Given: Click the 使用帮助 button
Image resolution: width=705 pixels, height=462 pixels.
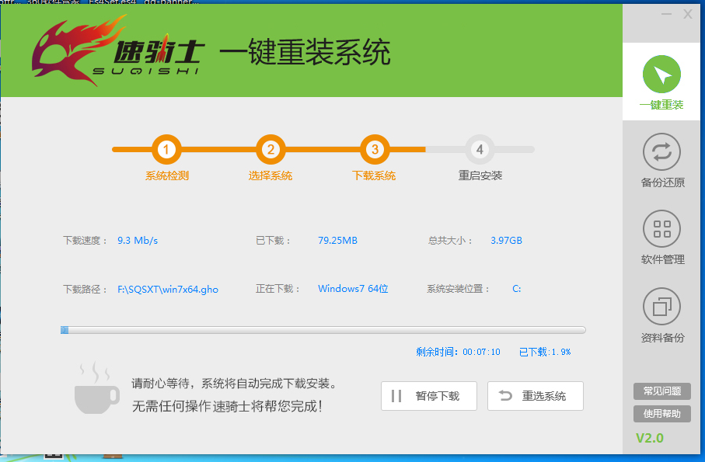Looking at the screenshot, I should pos(661,412).
